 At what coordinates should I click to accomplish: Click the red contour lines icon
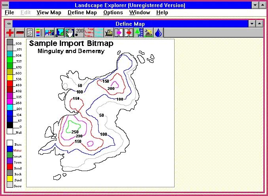(x=89, y=33)
